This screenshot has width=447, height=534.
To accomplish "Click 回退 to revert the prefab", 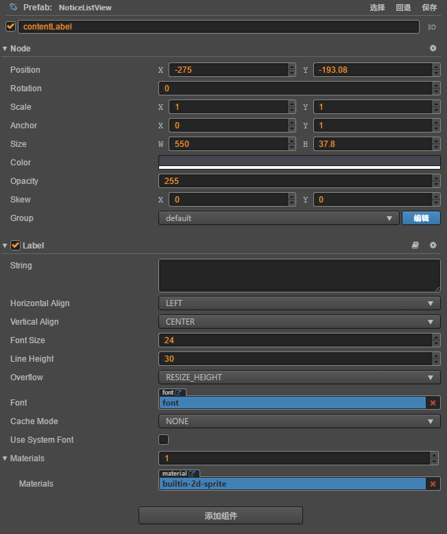I will click(x=403, y=8).
